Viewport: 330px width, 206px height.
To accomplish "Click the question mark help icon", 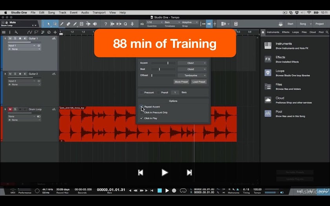I will pyautogui.click(x=106, y=24).
